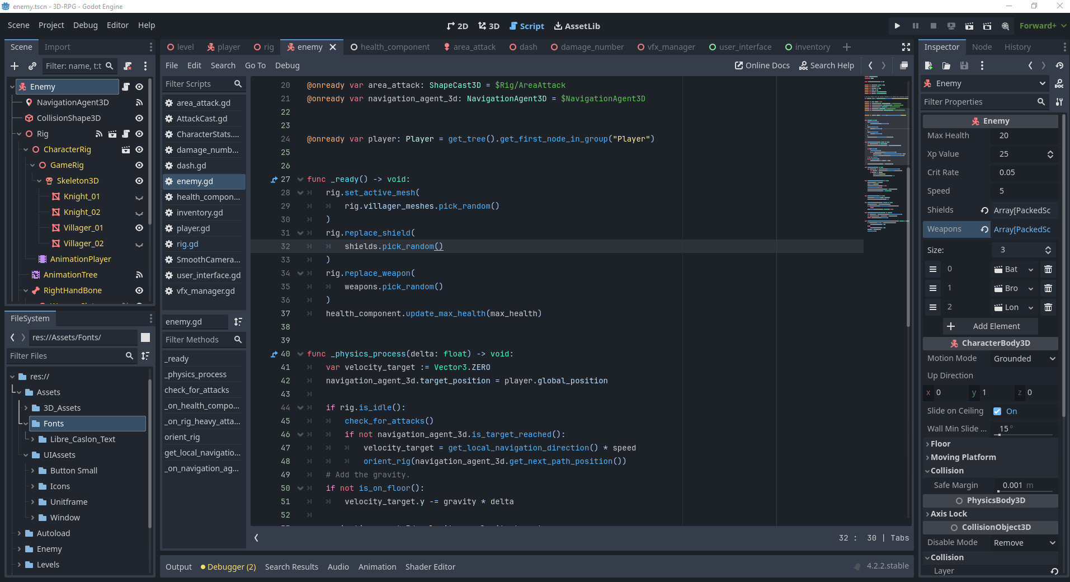1070x582 pixels.
Task: Open the Debugger (2) bottom panel
Action: 228,567
